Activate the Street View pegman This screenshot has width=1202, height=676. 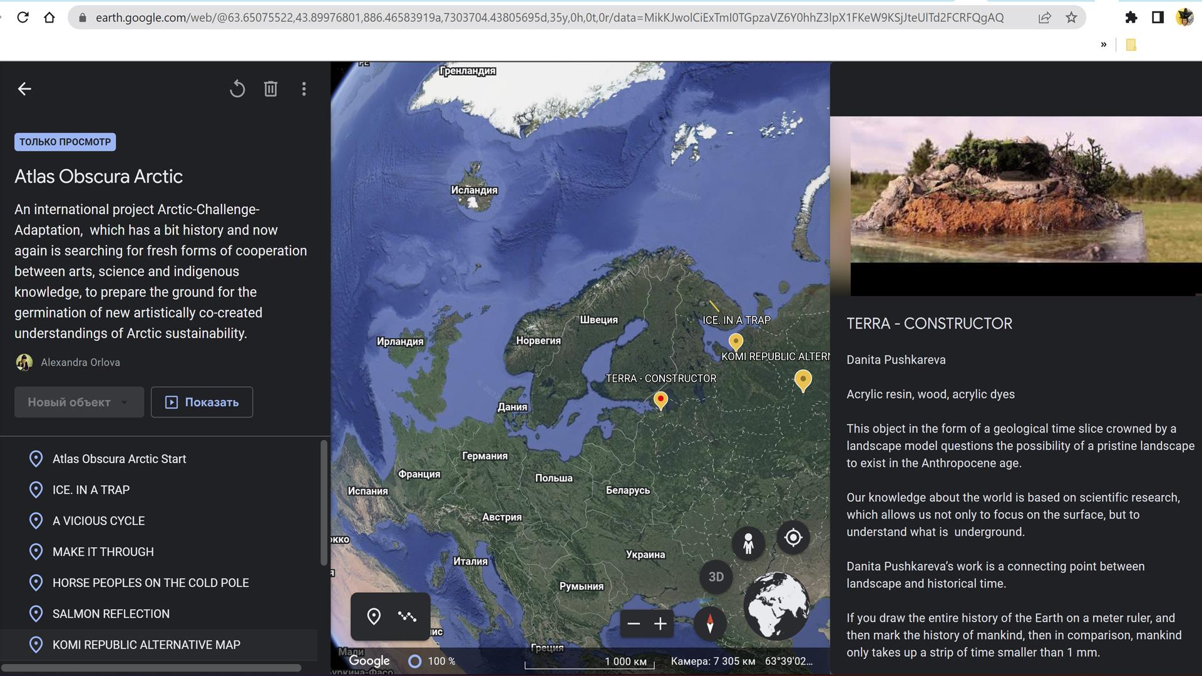point(748,543)
